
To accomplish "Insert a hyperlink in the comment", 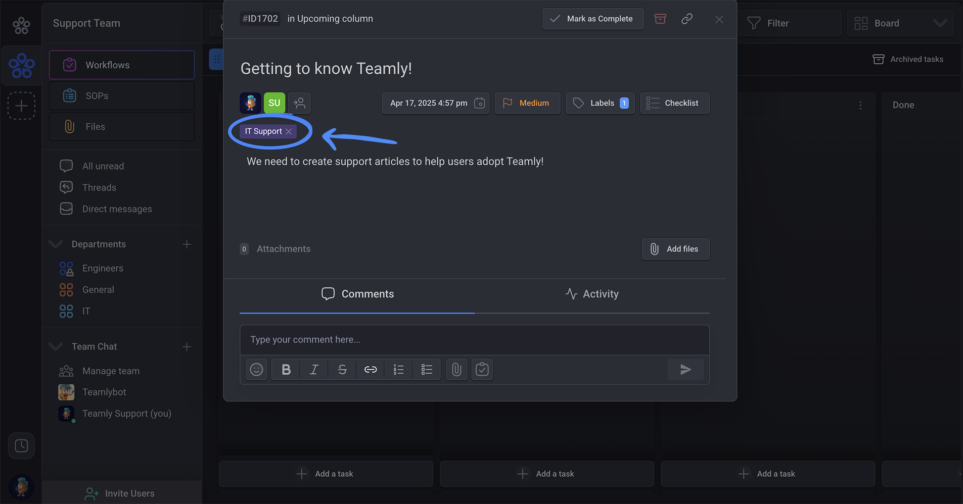I will coord(371,370).
